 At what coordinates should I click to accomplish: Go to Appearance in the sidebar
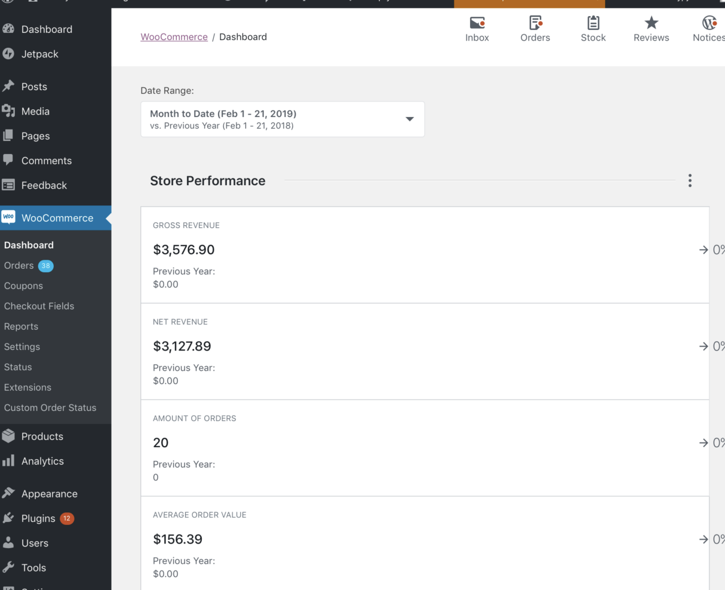click(x=50, y=494)
